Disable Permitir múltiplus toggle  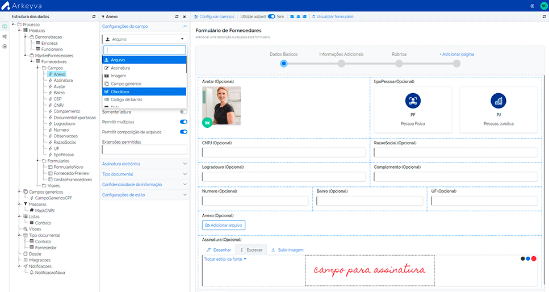[x=183, y=122]
